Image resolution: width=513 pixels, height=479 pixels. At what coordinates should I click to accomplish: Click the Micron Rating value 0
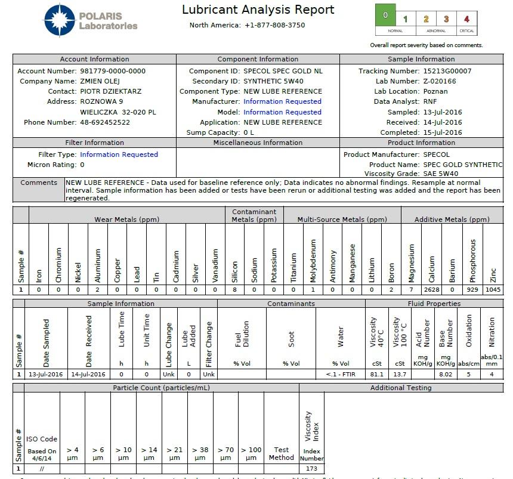coord(82,165)
